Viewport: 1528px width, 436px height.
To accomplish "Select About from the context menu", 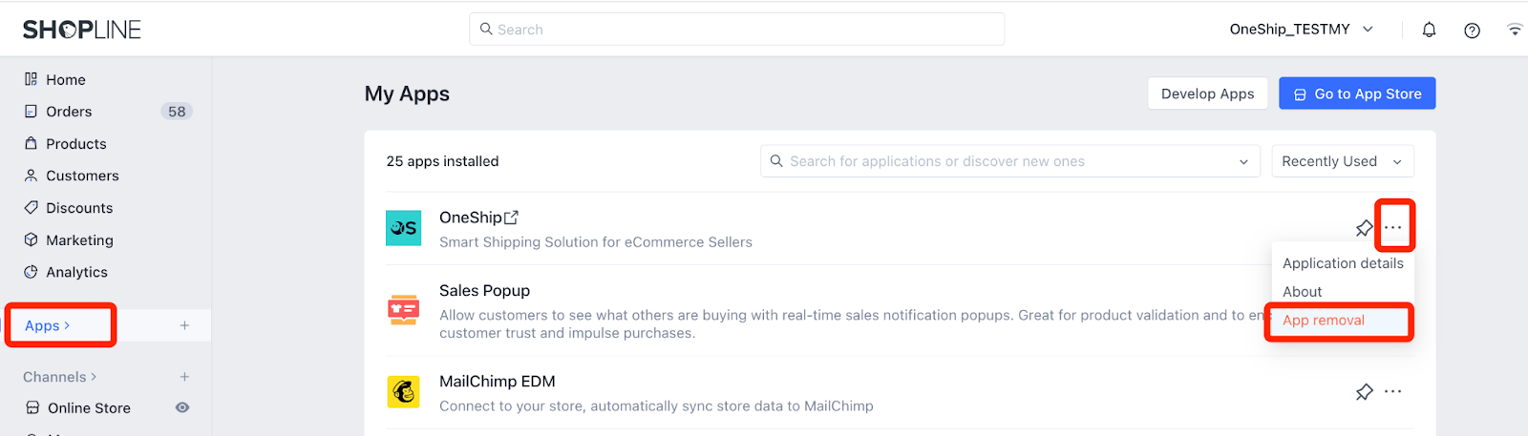I will 1302,292.
